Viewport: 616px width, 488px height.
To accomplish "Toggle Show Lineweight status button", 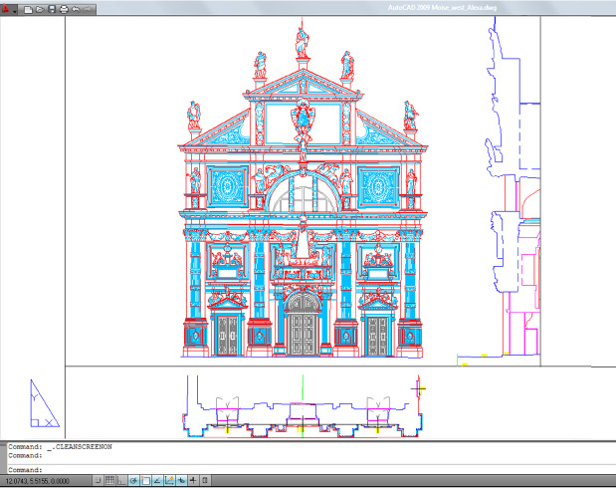I will (x=193, y=481).
